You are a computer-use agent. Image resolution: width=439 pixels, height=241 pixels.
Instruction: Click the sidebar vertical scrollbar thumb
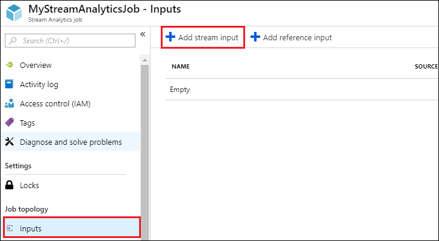(x=145, y=152)
